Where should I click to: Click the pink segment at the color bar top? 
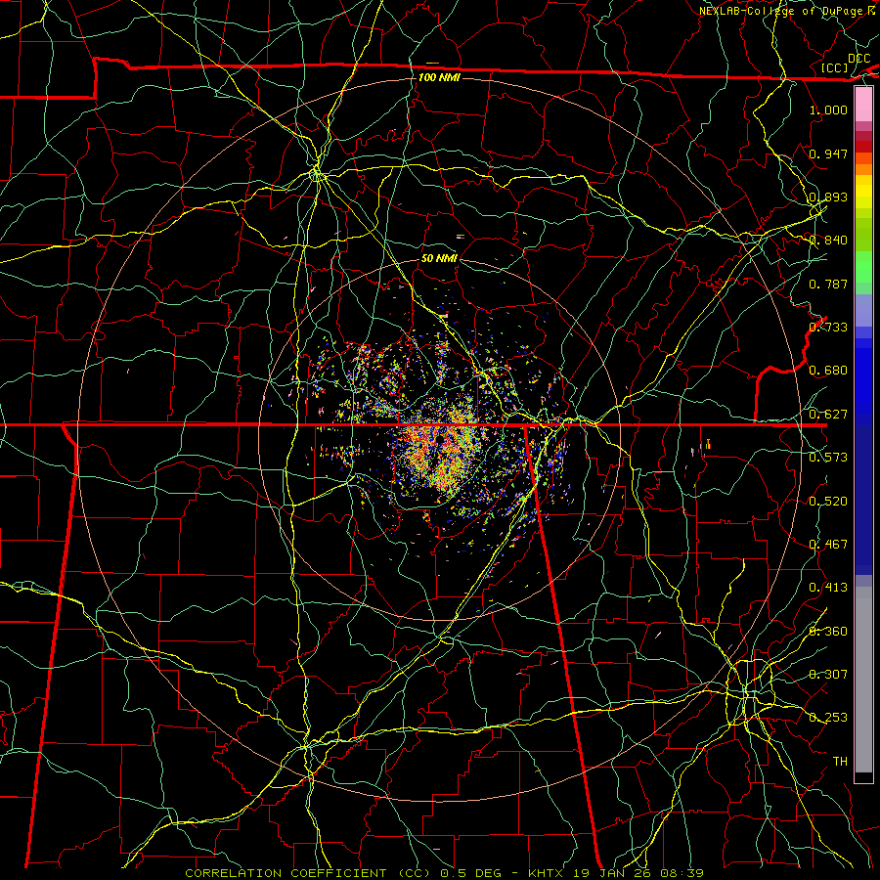coord(863,105)
